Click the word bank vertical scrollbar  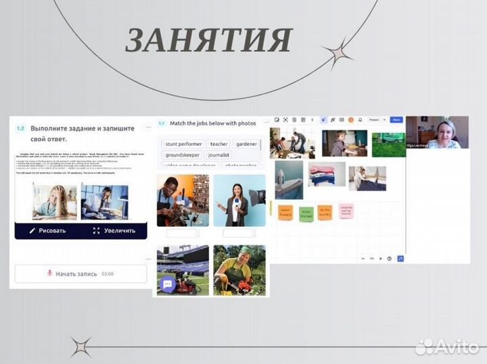(x=260, y=145)
